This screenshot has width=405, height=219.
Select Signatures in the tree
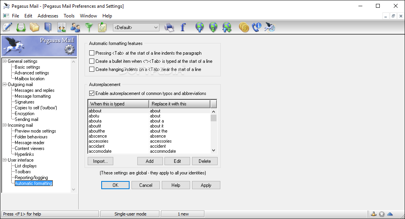pyautogui.click(x=24, y=102)
